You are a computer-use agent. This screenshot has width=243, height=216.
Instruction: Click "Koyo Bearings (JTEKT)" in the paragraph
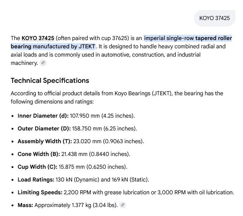(x=143, y=94)
